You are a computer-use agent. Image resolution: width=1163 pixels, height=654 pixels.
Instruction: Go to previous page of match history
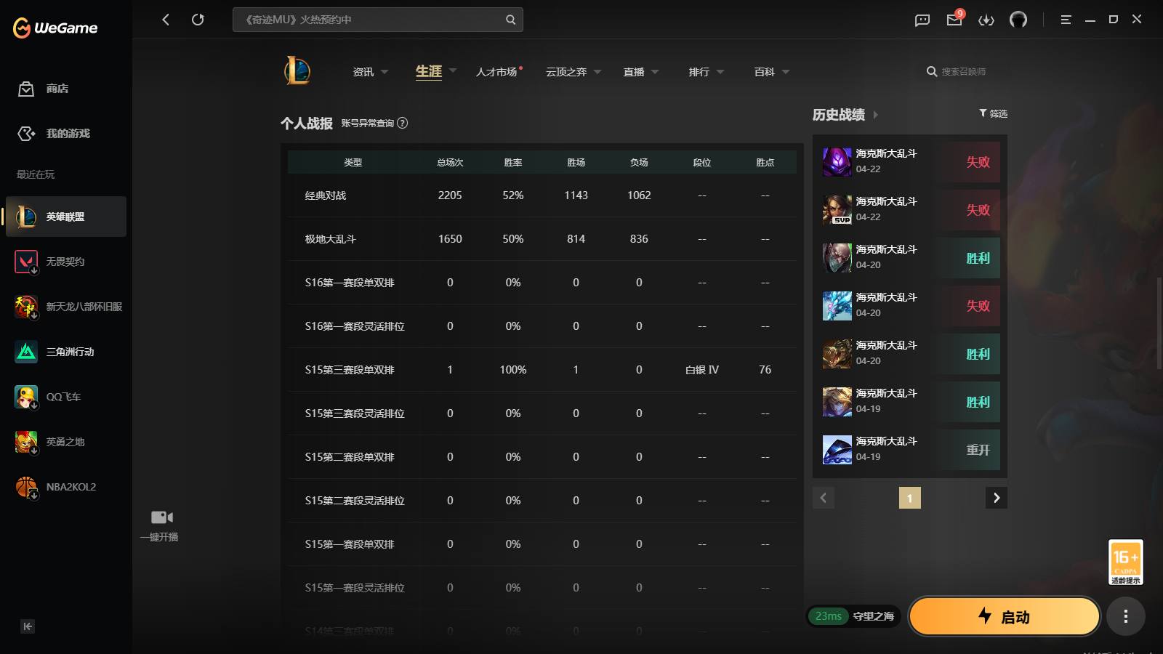click(824, 498)
